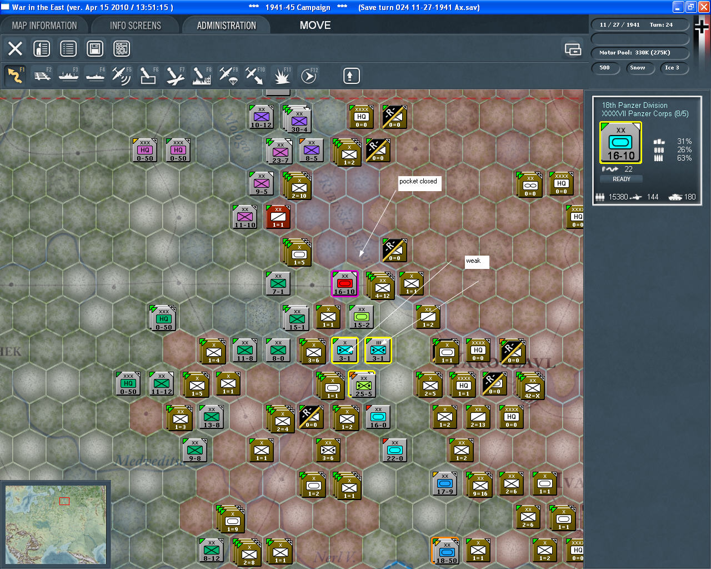Select the Move mode (F1) icon
Viewport: 711px width, 569px height.
[x=15, y=76]
